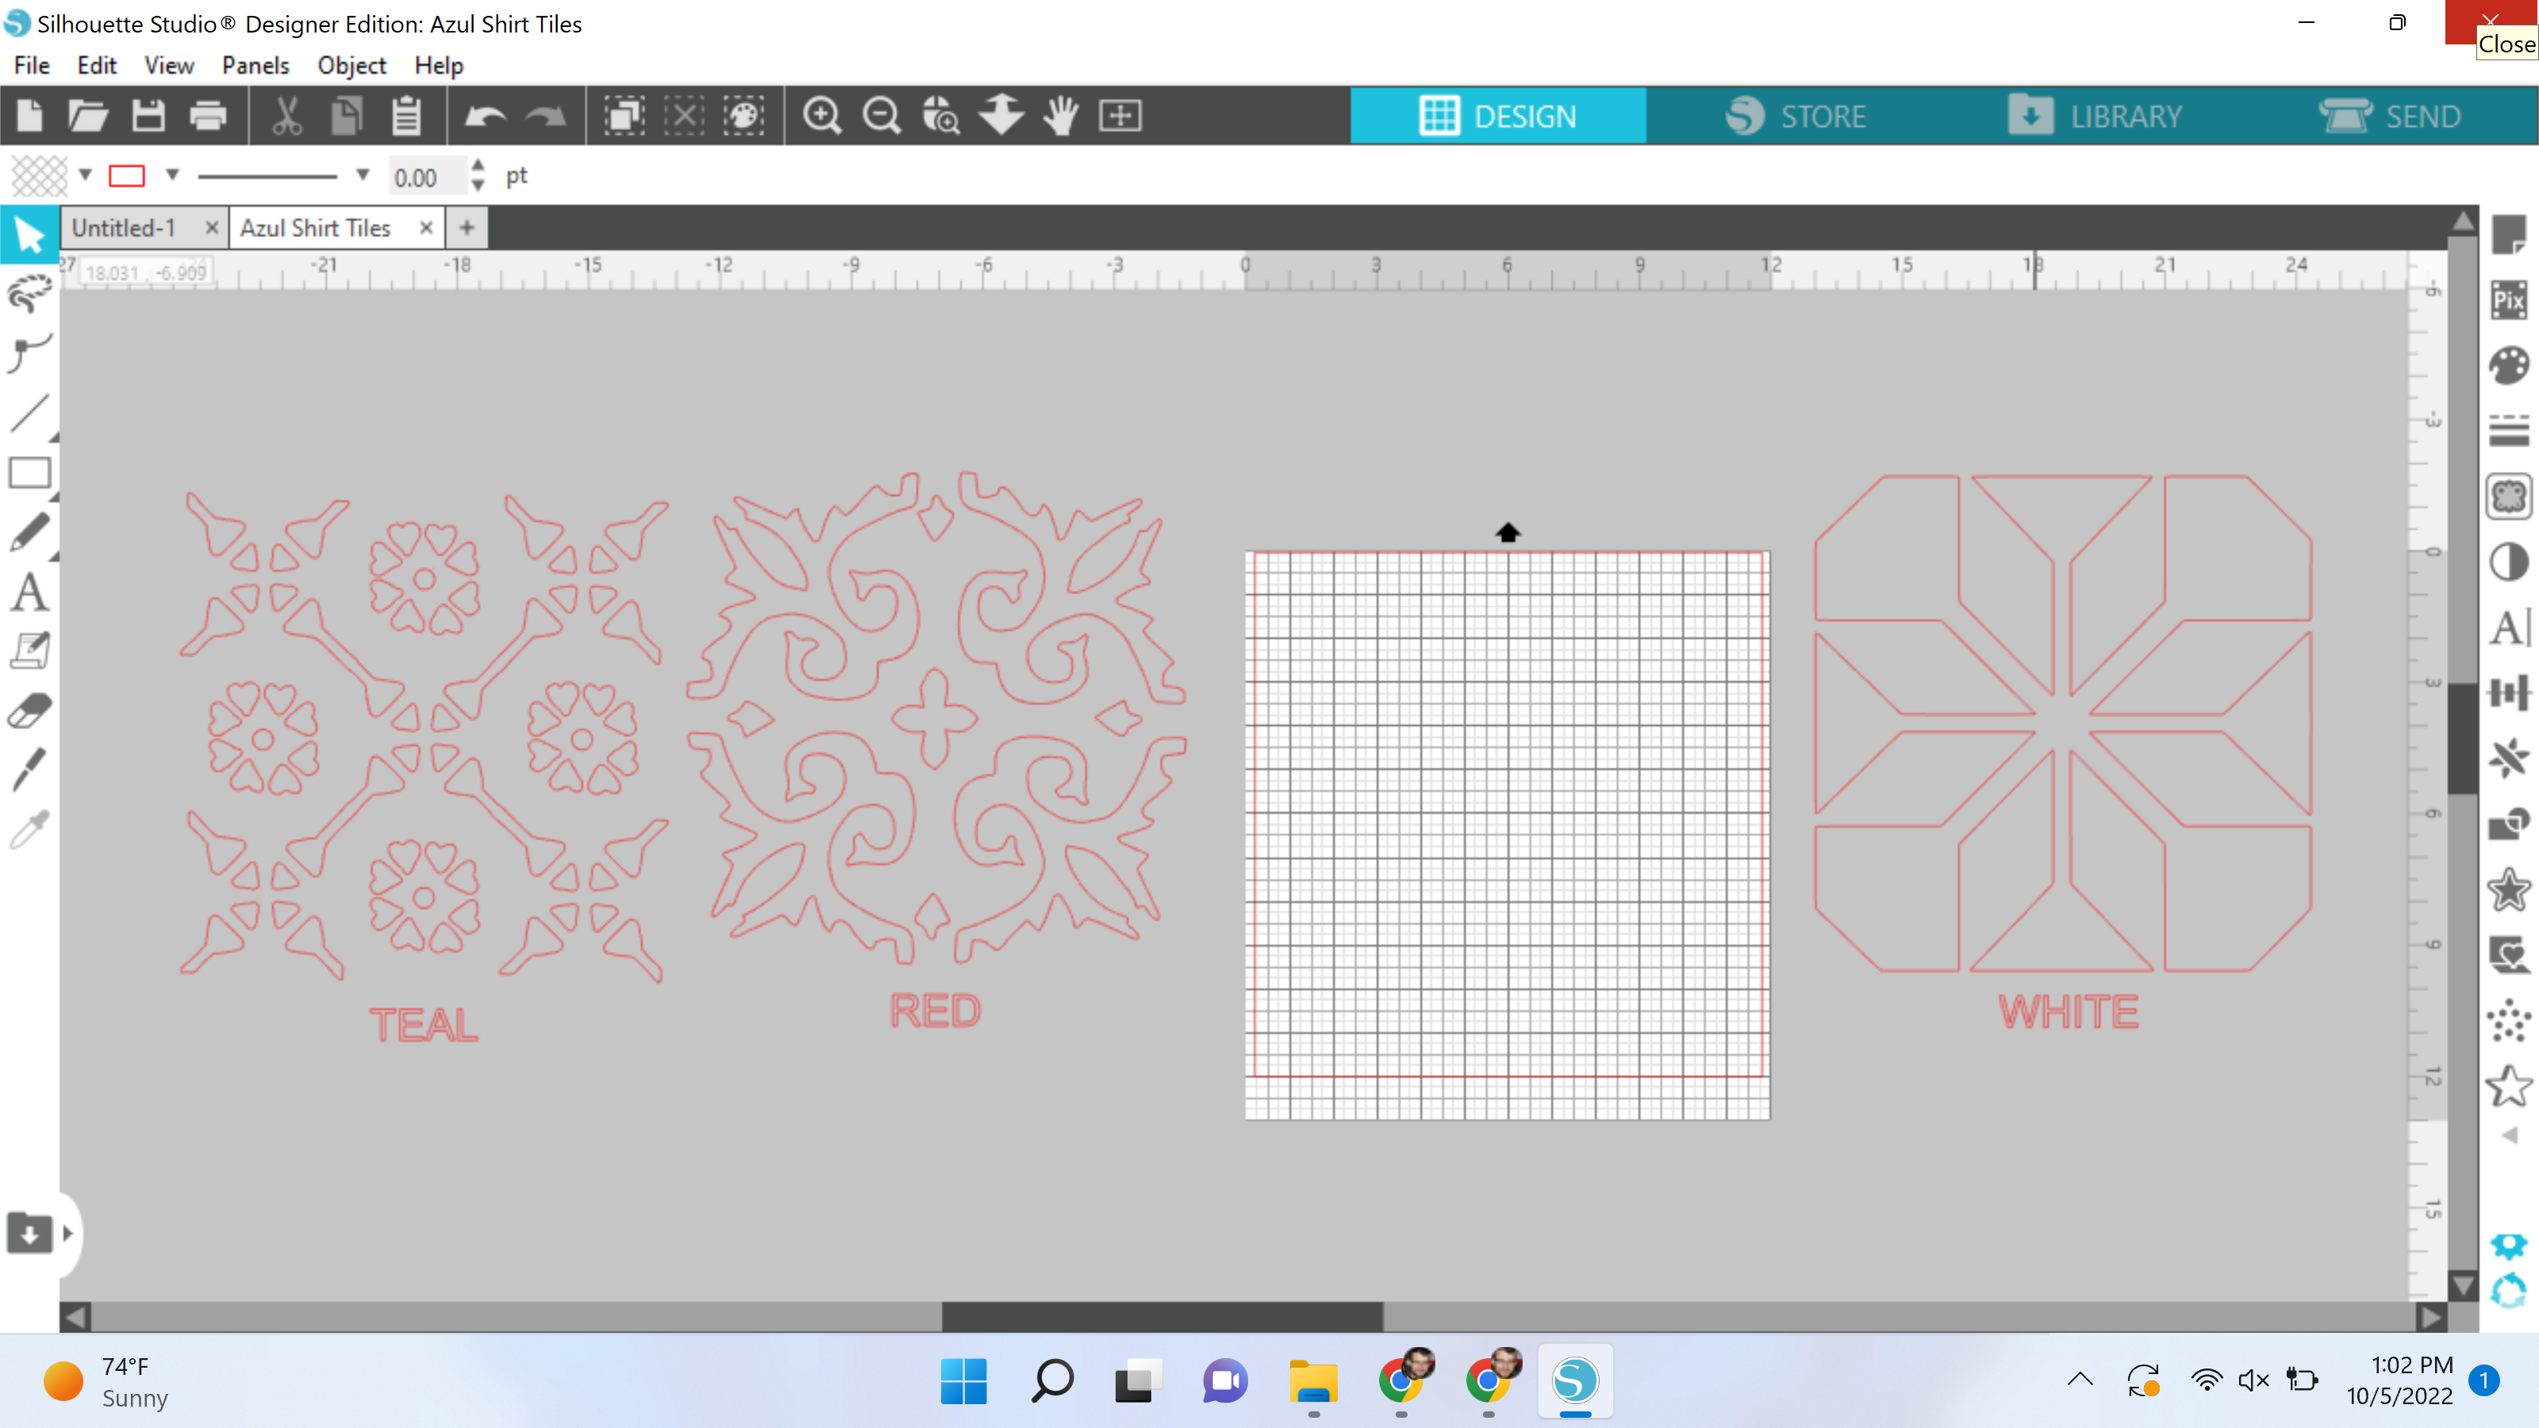
Task: Open the fill pattern dropdown
Action: [85, 175]
